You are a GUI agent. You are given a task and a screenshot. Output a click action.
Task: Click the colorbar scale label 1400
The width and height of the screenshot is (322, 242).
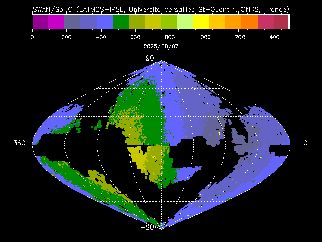(x=273, y=37)
